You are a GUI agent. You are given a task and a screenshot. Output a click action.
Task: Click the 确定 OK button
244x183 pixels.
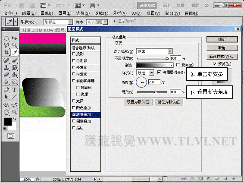point(222,39)
